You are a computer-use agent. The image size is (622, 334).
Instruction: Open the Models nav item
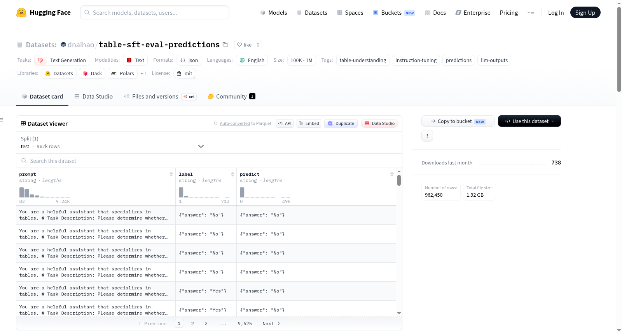click(x=274, y=12)
